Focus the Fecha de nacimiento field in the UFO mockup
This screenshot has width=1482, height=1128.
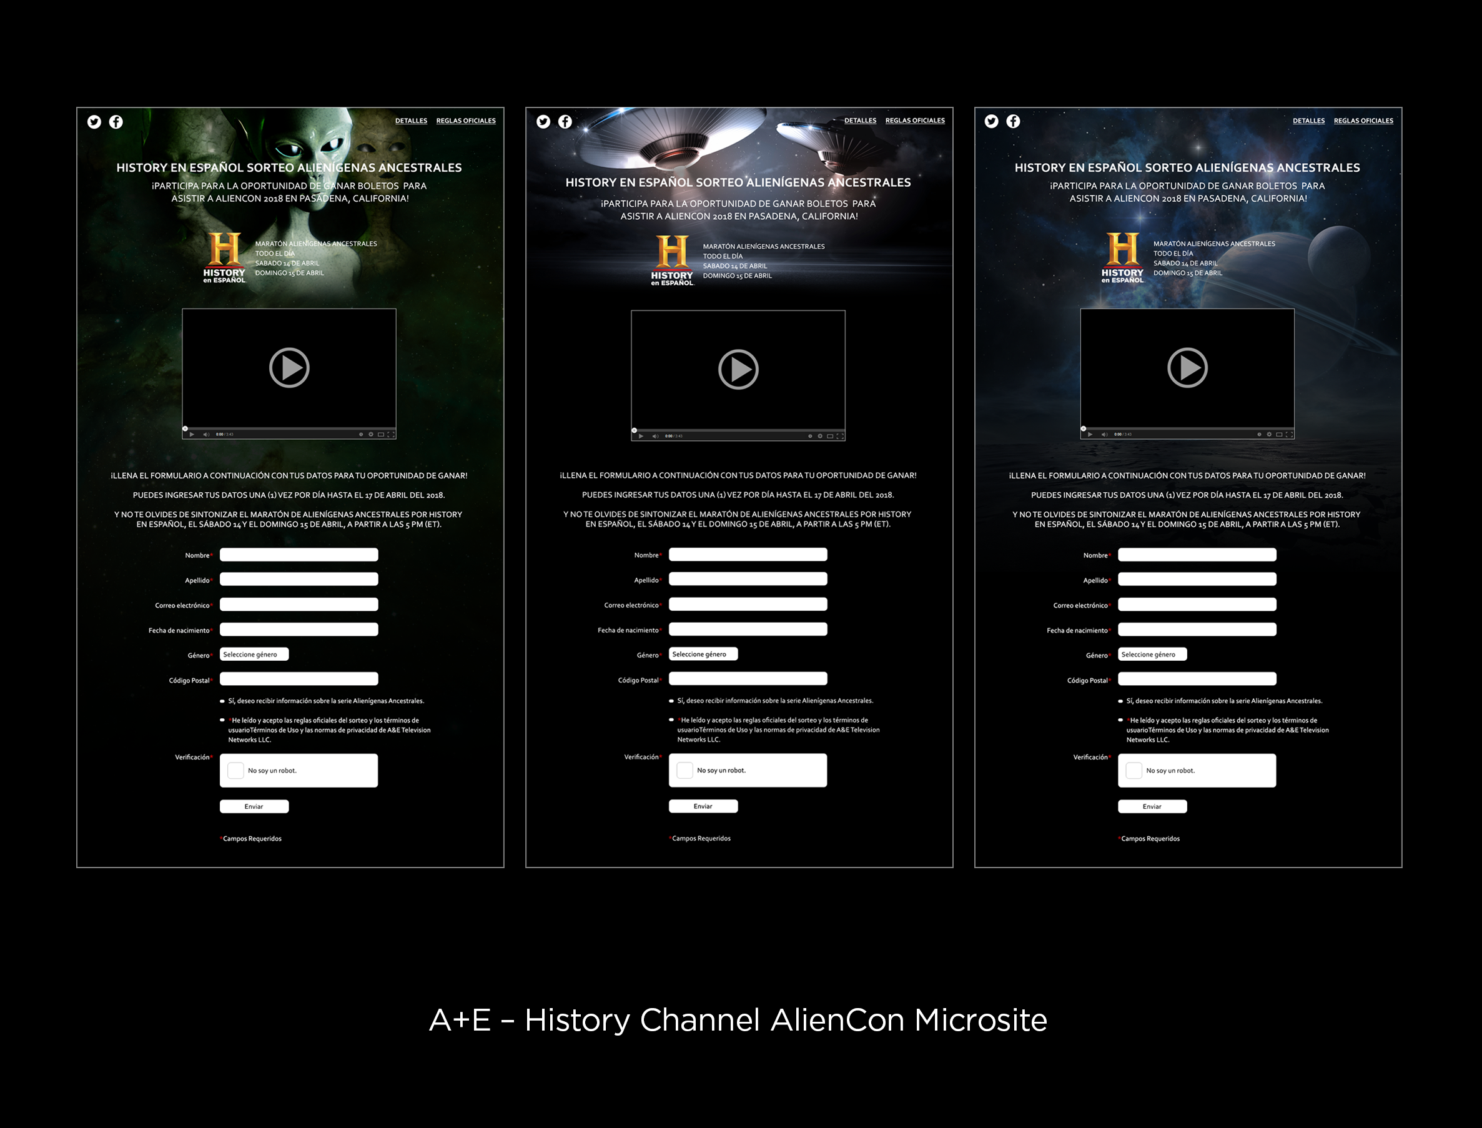click(748, 629)
